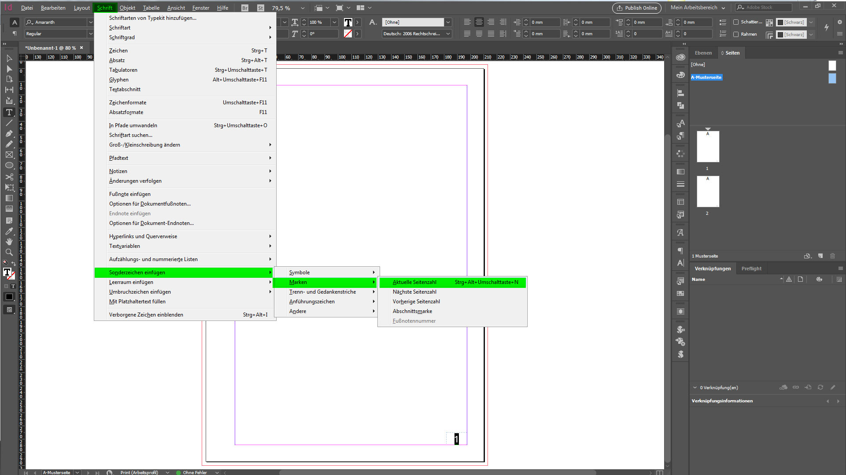Switch to the Preflight tab
Screen dimensions: 846x475
(x=751, y=269)
